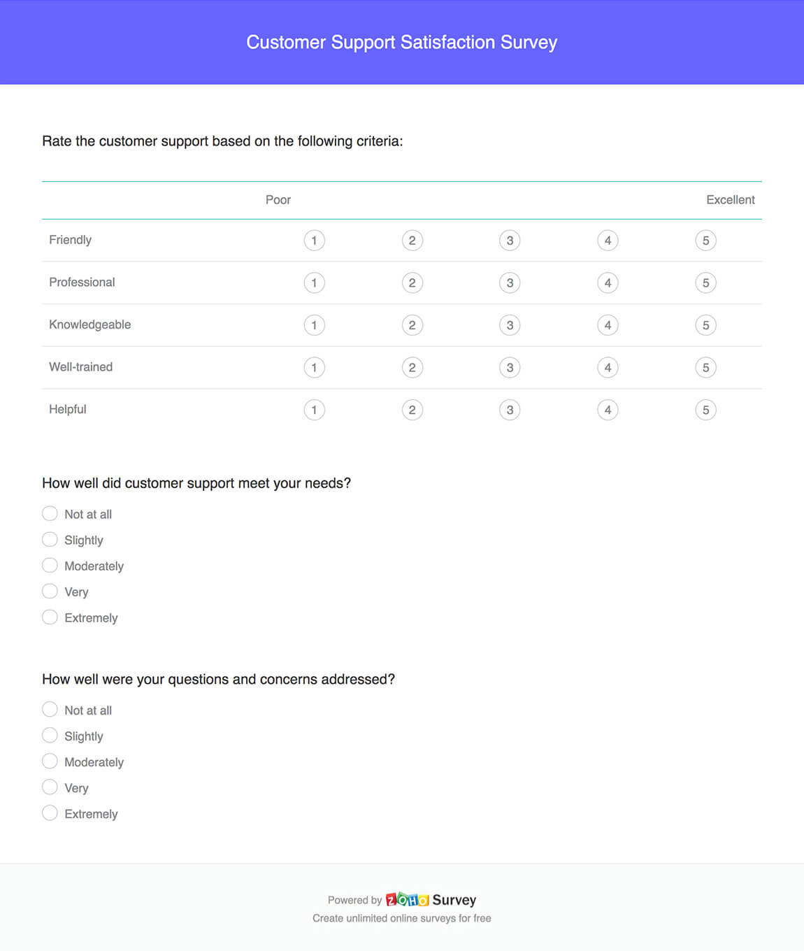Rate Knowledgeable as 1
This screenshot has height=951, width=804.
click(x=315, y=325)
